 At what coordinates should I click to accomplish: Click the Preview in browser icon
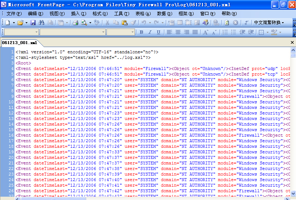click(84, 23)
